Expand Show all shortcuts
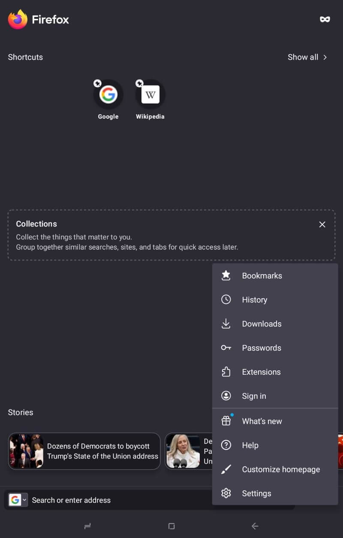This screenshot has width=343, height=538. (307, 57)
